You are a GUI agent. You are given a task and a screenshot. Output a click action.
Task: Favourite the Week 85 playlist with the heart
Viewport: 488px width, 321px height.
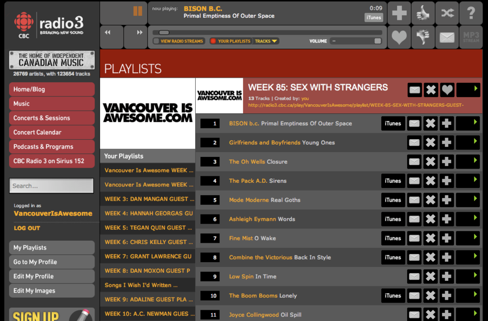pyautogui.click(x=447, y=90)
